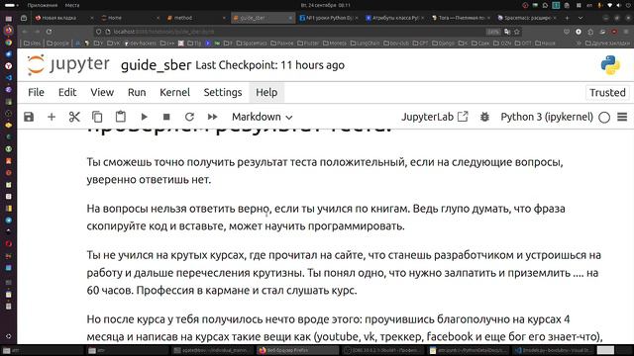The image size is (634, 356).
Task: Click the Last Checkpoint: 11 hours ago text
Action: [270, 65]
